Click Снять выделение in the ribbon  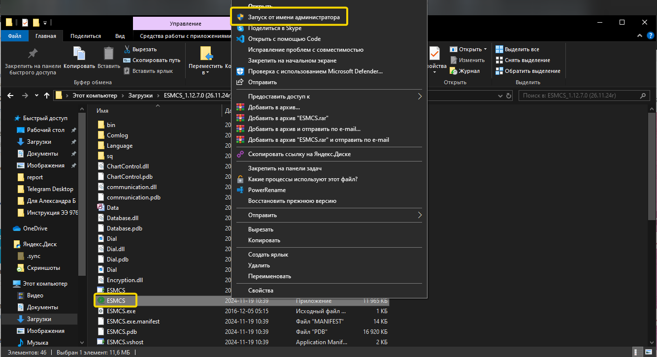pos(523,60)
